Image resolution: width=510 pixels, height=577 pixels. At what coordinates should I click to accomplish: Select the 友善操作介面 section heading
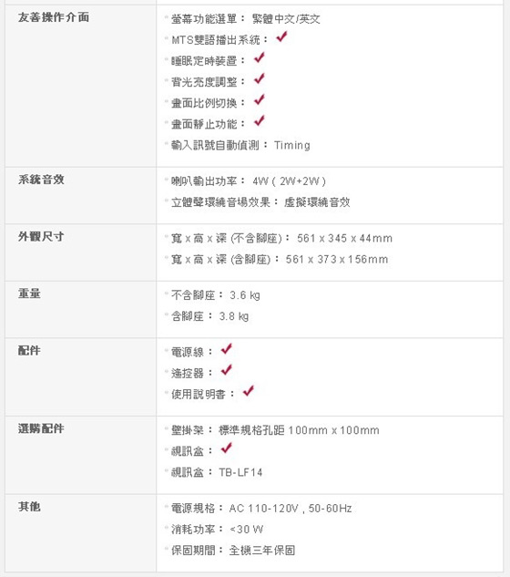[x=54, y=17]
